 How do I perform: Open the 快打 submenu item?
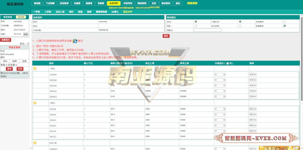click(71, 12)
